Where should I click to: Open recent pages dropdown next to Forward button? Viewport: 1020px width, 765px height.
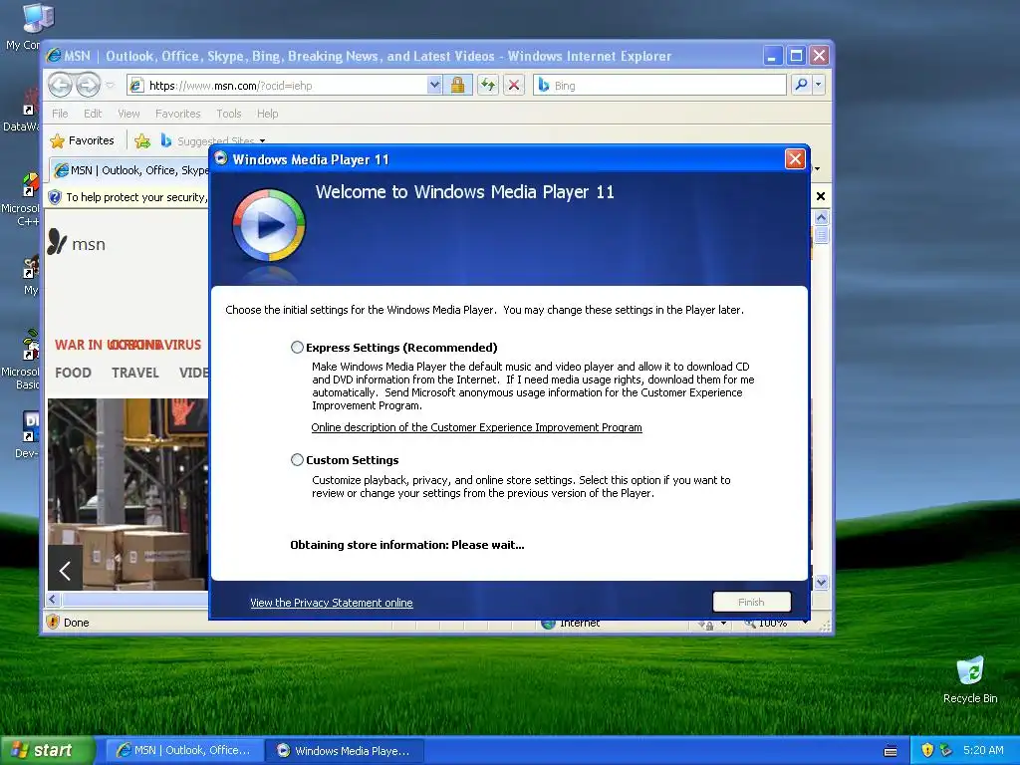pyautogui.click(x=110, y=85)
